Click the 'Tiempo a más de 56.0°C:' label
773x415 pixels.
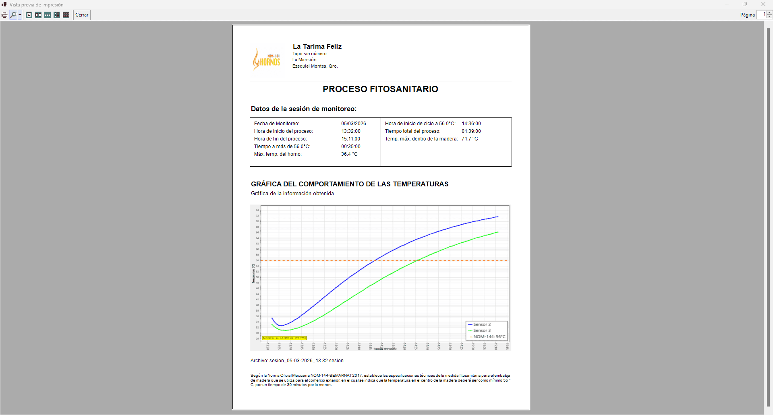(282, 147)
